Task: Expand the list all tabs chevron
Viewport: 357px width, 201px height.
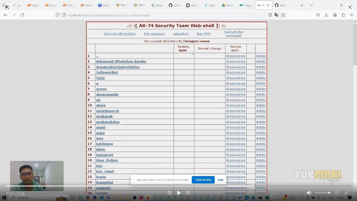Action: pos(311,5)
